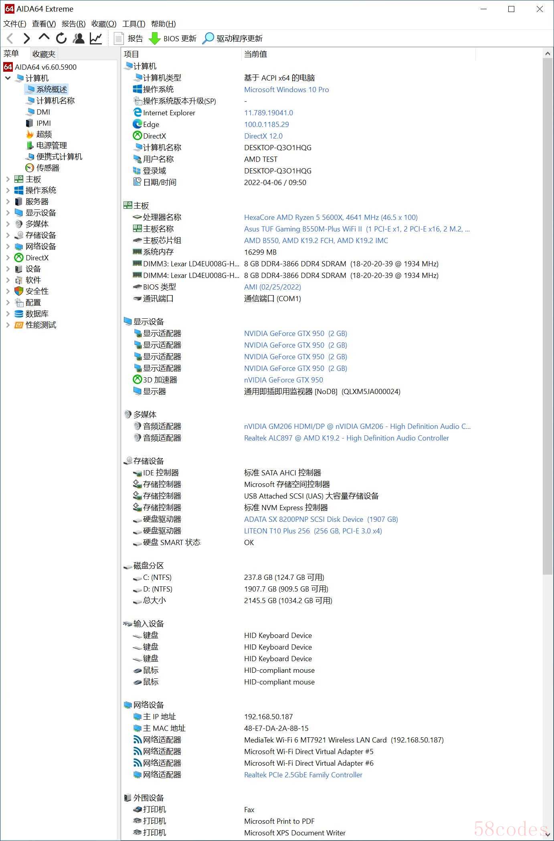554x841 pixels.
Task: Click the 设备 tree icon
Action: (x=18, y=269)
